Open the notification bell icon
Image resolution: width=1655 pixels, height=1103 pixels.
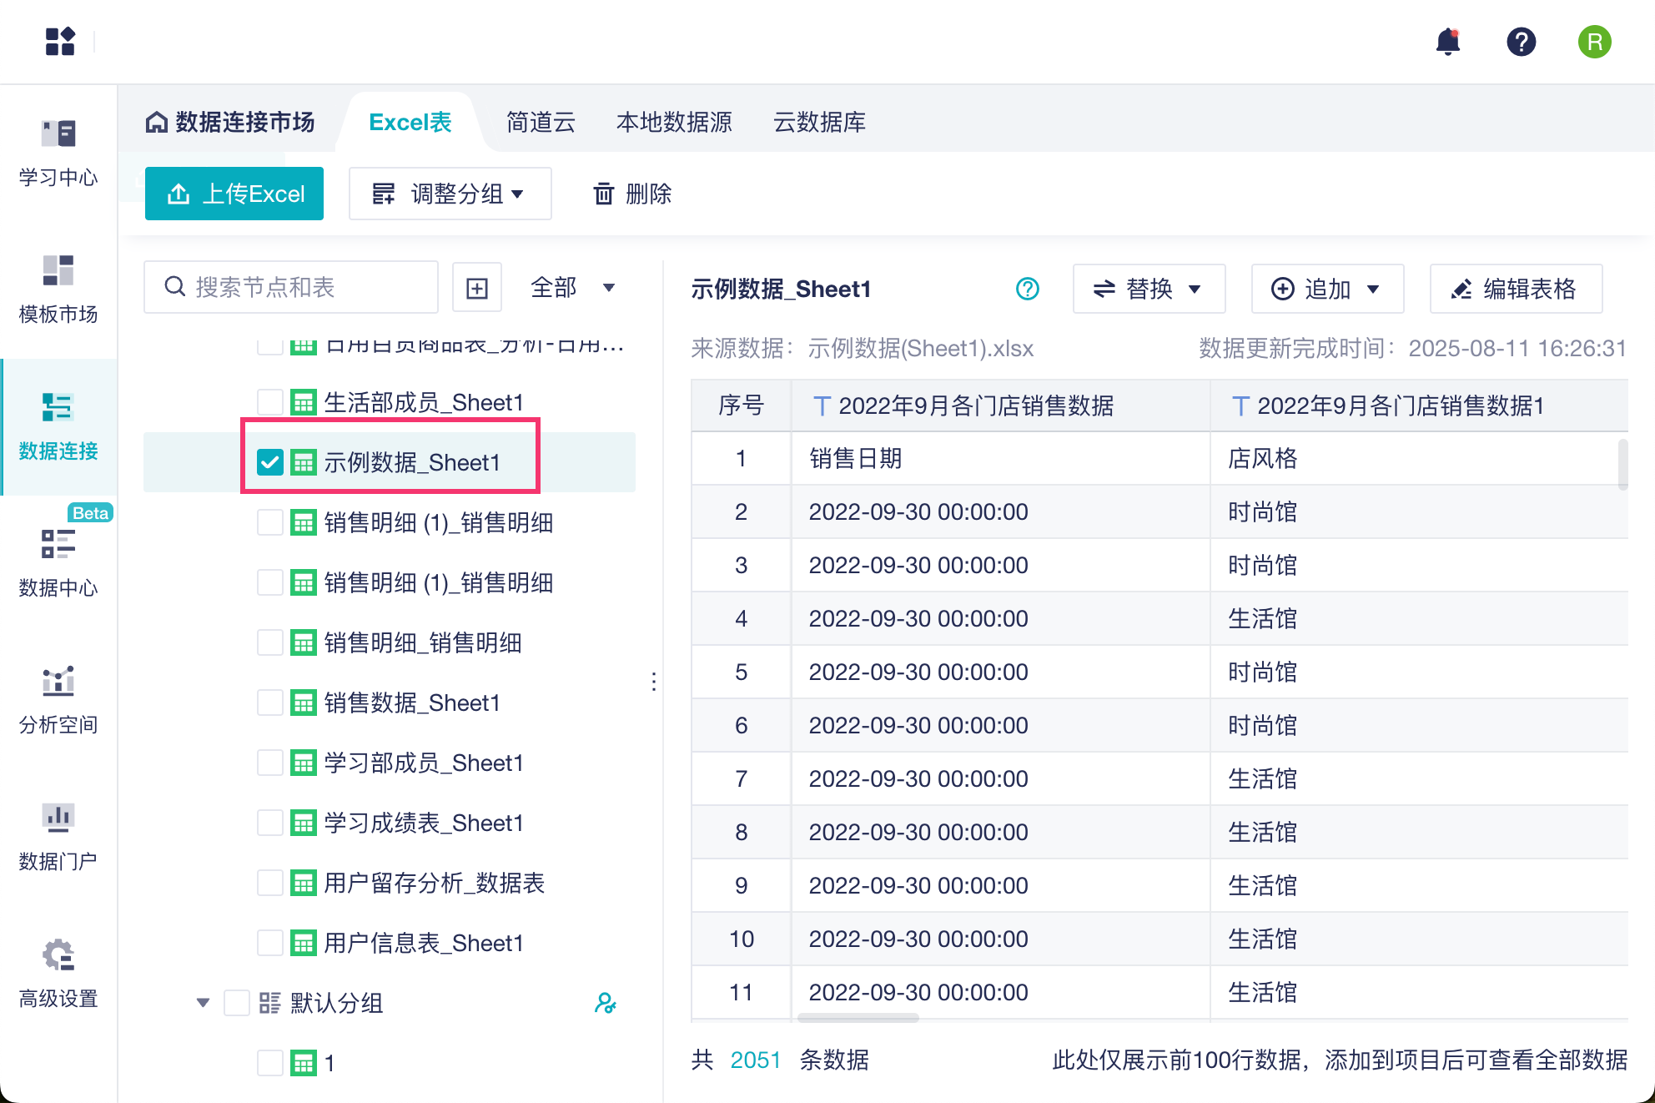click(1448, 42)
